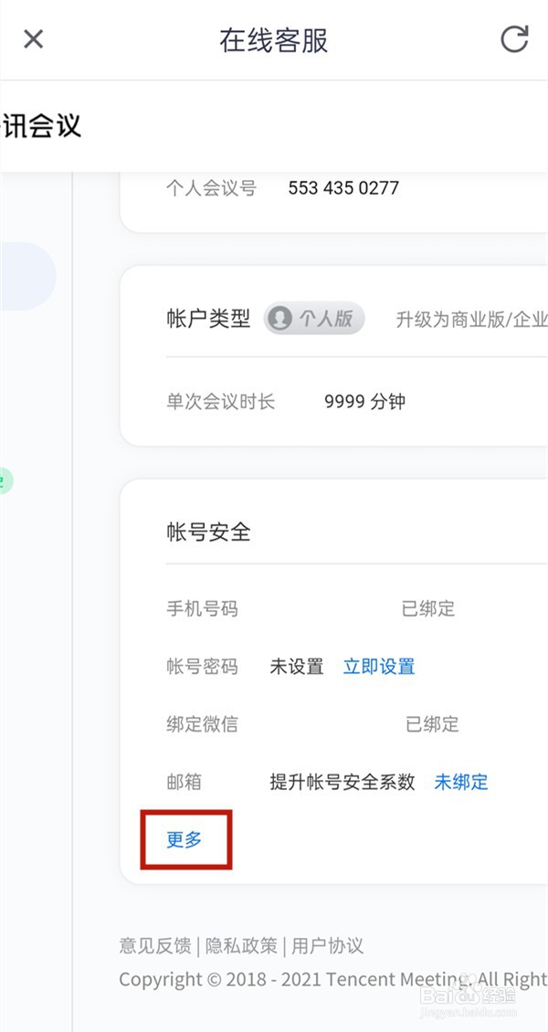
Task: Refresh the page using the reload icon
Action: tap(514, 39)
